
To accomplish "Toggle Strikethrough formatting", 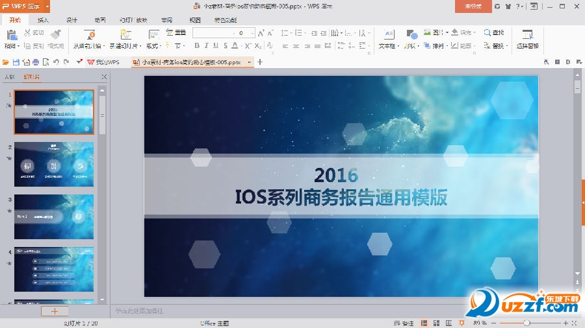I will tap(226, 46).
